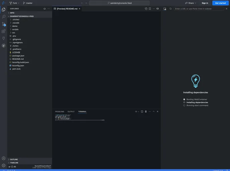Viewport: 230px width, 171px height.
Task: Click the Twitter icon in sidebar footer
Action: [x=9, y=167]
